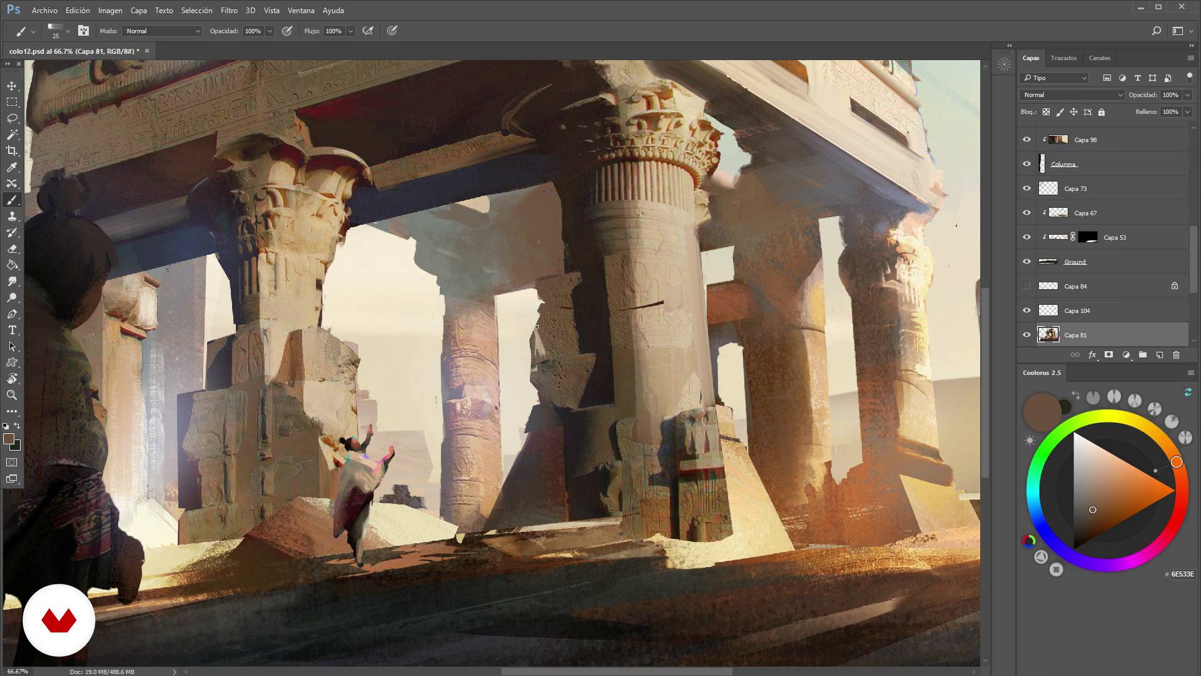1201x676 pixels.
Task: Open the Capas panel options menu
Action: tap(1190, 58)
